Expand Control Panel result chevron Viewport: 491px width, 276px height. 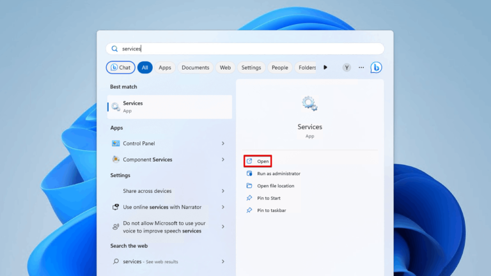[223, 143]
